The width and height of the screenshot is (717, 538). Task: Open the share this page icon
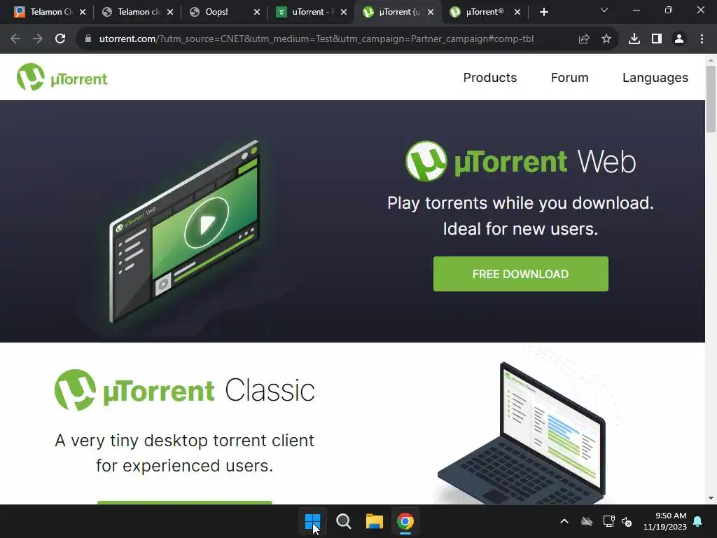coord(584,39)
